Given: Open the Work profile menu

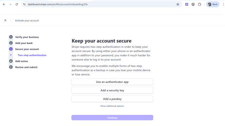Looking at the screenshot, I should click(x=213, y=4).
